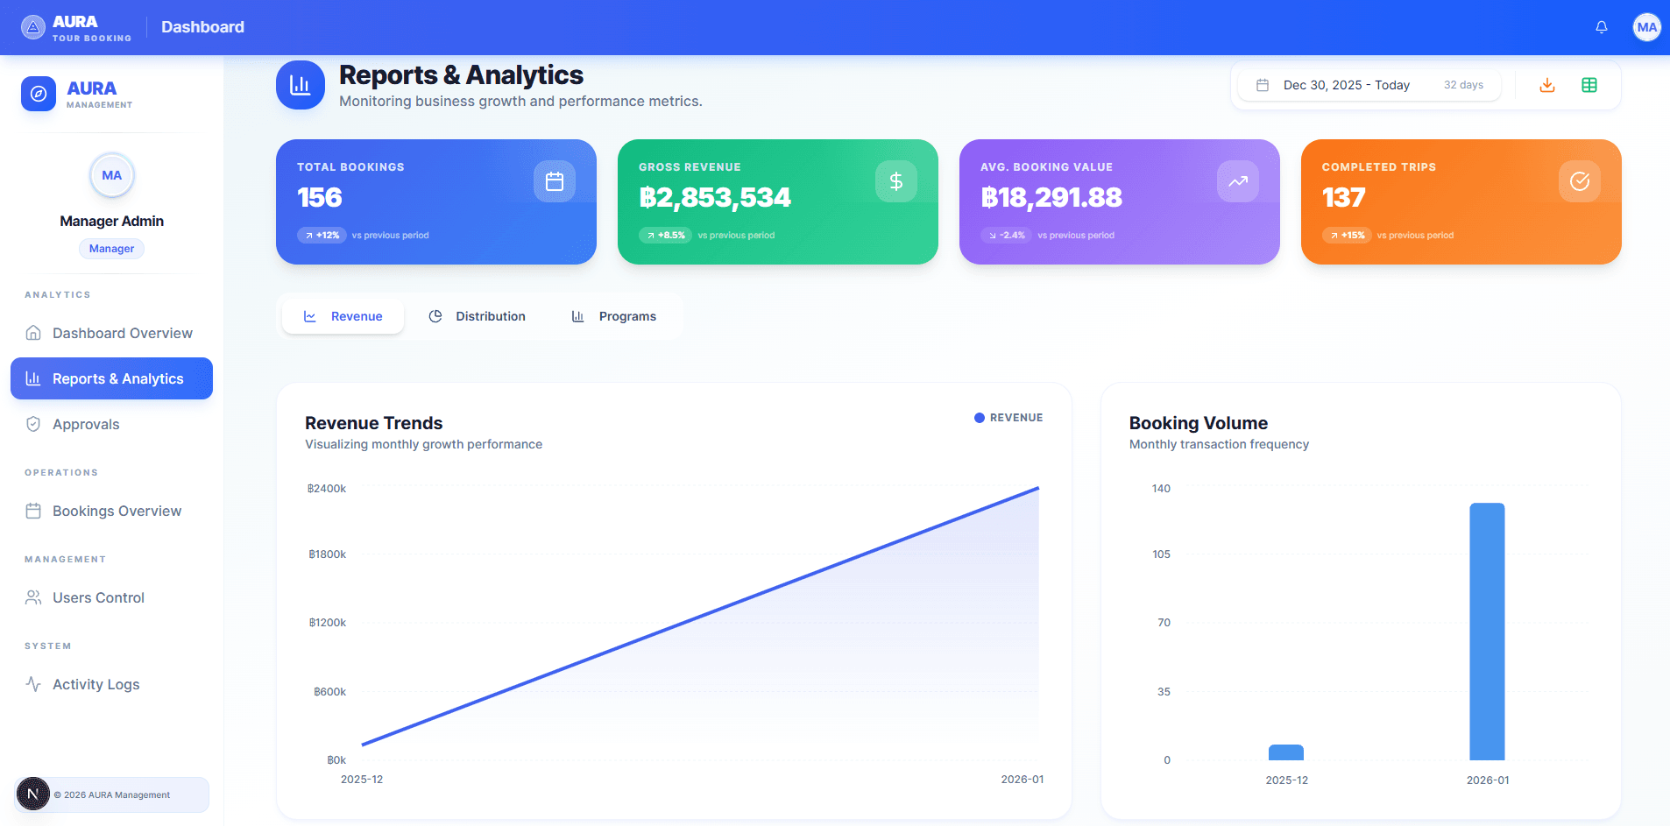This screenshot has width=1670, height=826.
Task: Click the AURA compass logo in sidebar
Action: point(39,94)
